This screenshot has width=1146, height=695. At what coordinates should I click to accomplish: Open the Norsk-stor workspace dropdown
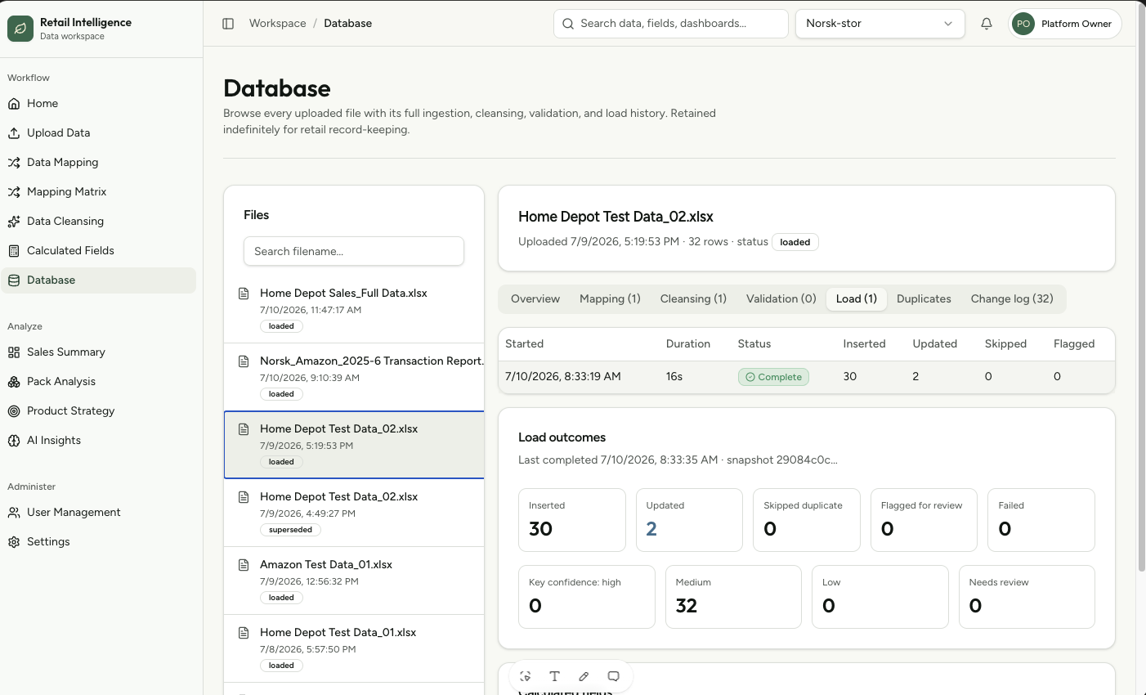click(x=880, y=24)
